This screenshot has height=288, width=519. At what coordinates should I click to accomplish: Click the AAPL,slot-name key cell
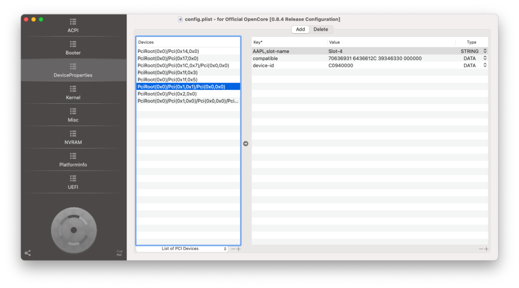pos(289,51)
